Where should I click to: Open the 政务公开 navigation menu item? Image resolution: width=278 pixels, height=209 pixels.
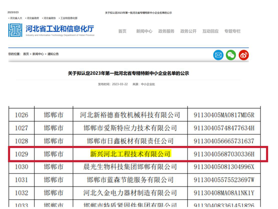[188, 31]
